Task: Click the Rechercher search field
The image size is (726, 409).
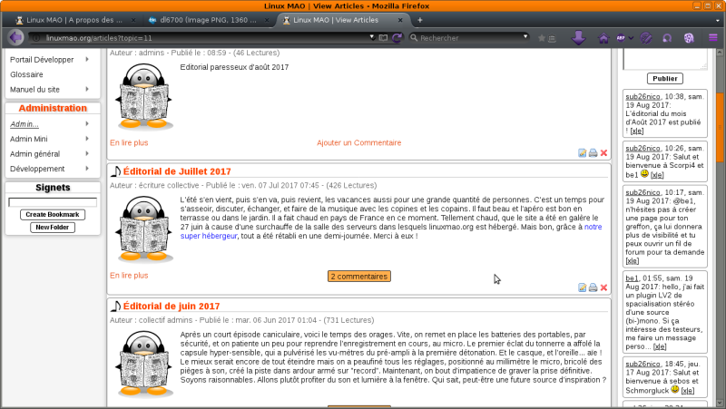Action: [x=470, y=38]
